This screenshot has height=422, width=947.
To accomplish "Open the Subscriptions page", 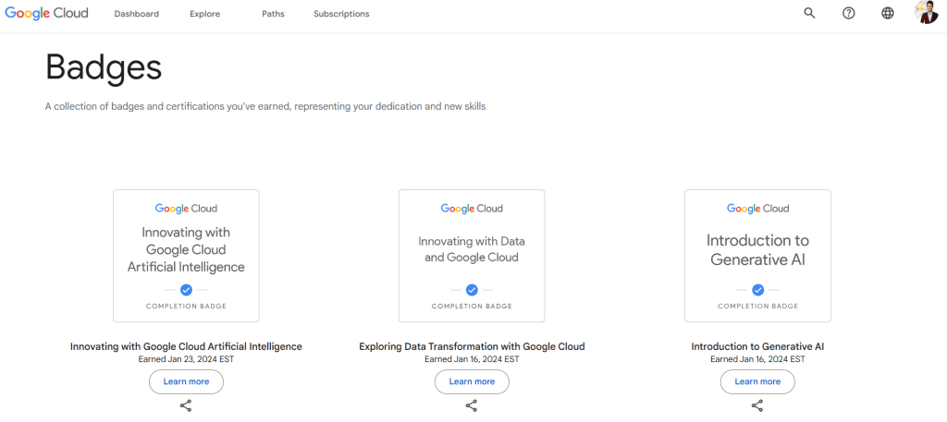I will 341,14.
